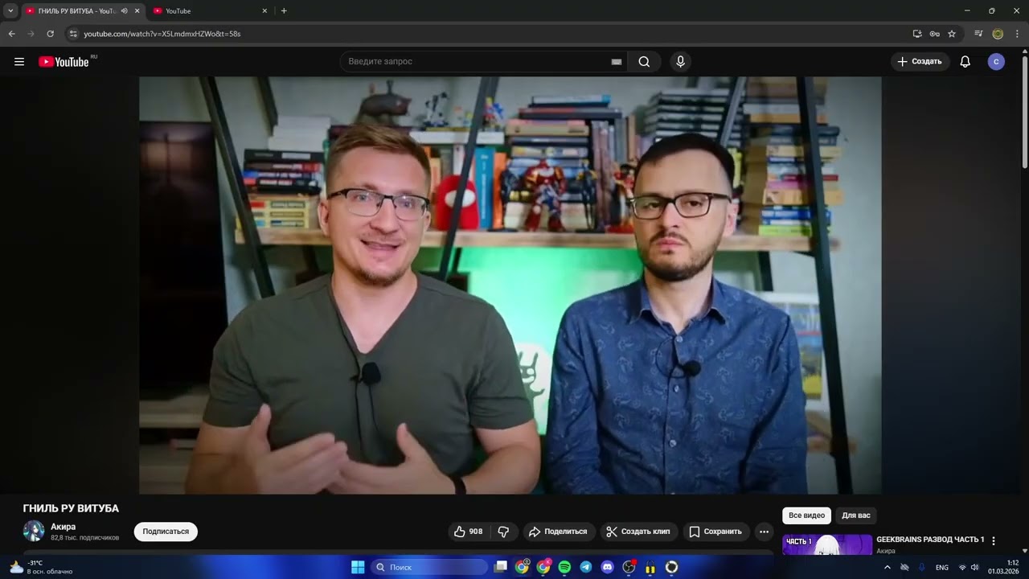The height and width of the screenshot is (579, 1029).
Task: Start voice search with the microphone
Action: 680,62
